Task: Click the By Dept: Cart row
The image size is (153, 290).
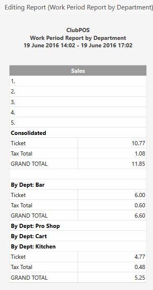Action: pos(78,236)
